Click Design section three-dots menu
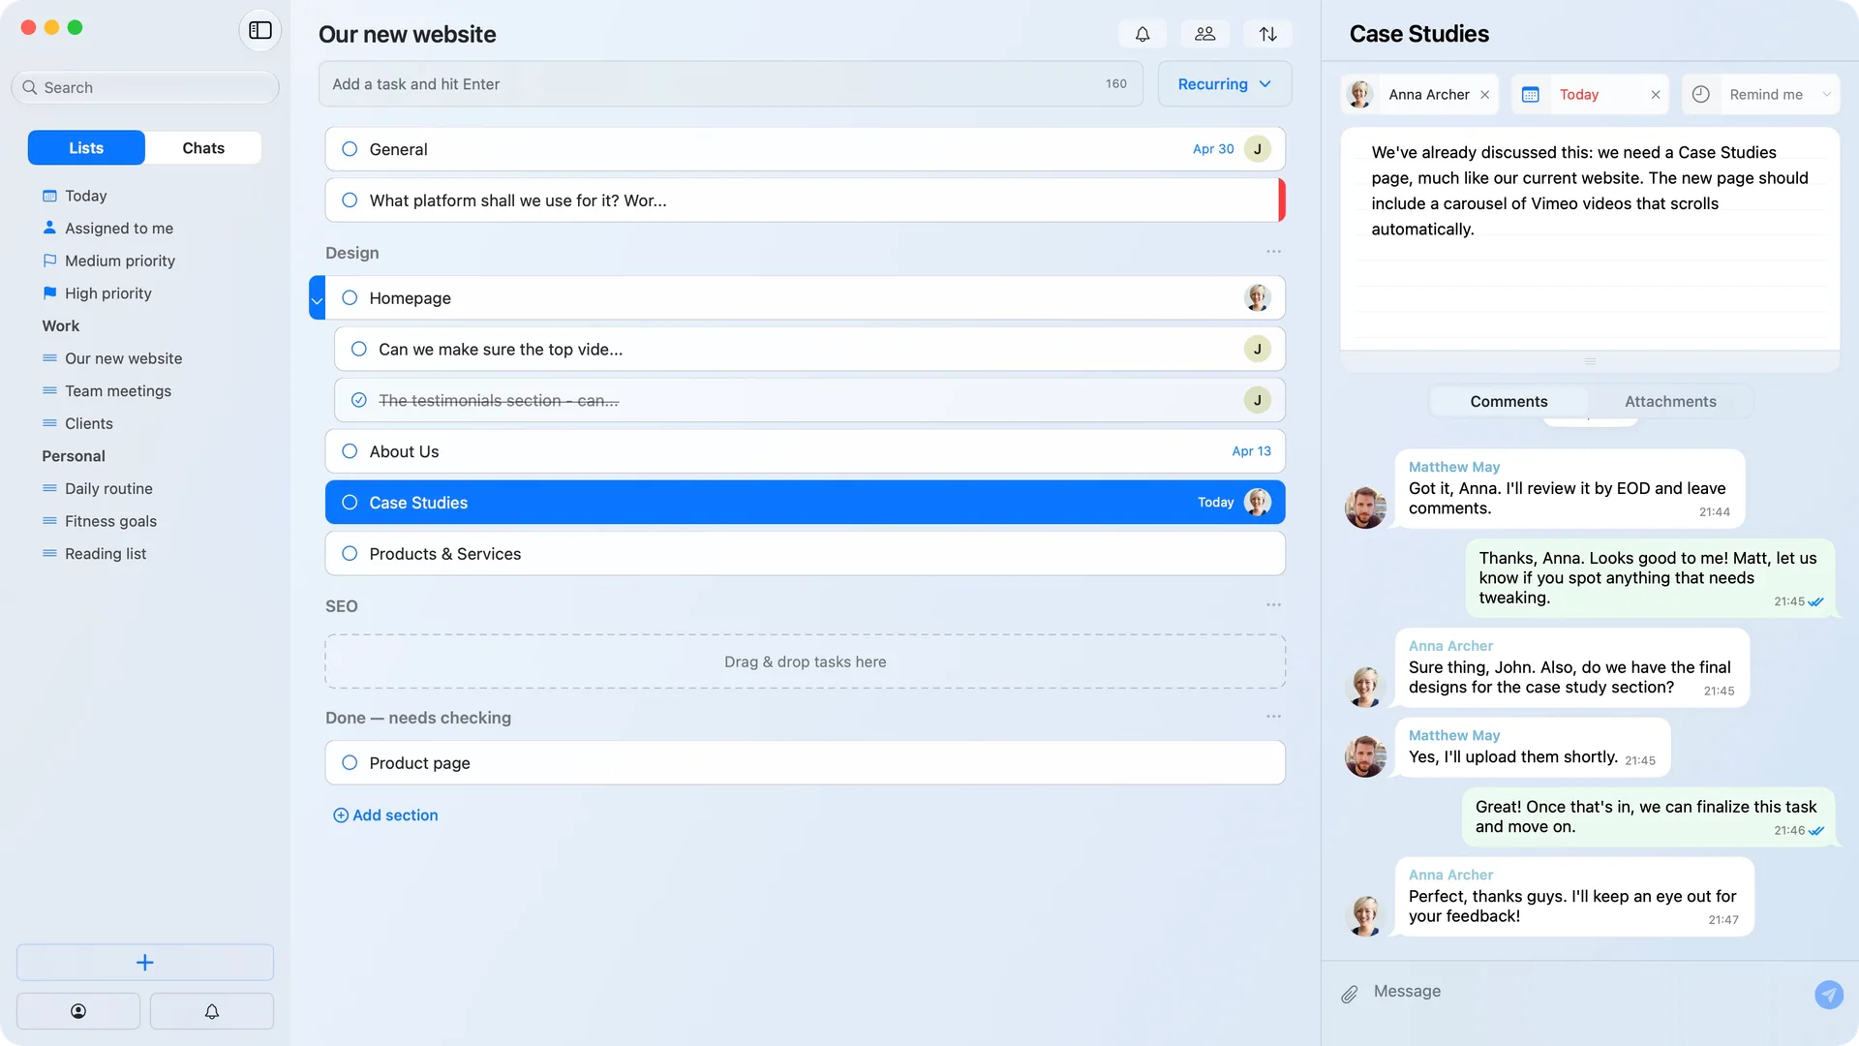Image resolution: width=1859 pixels, height=1046 pixels. [x=1273, y=252]
